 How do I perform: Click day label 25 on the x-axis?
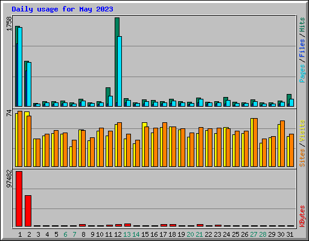(x=235, y=234)
